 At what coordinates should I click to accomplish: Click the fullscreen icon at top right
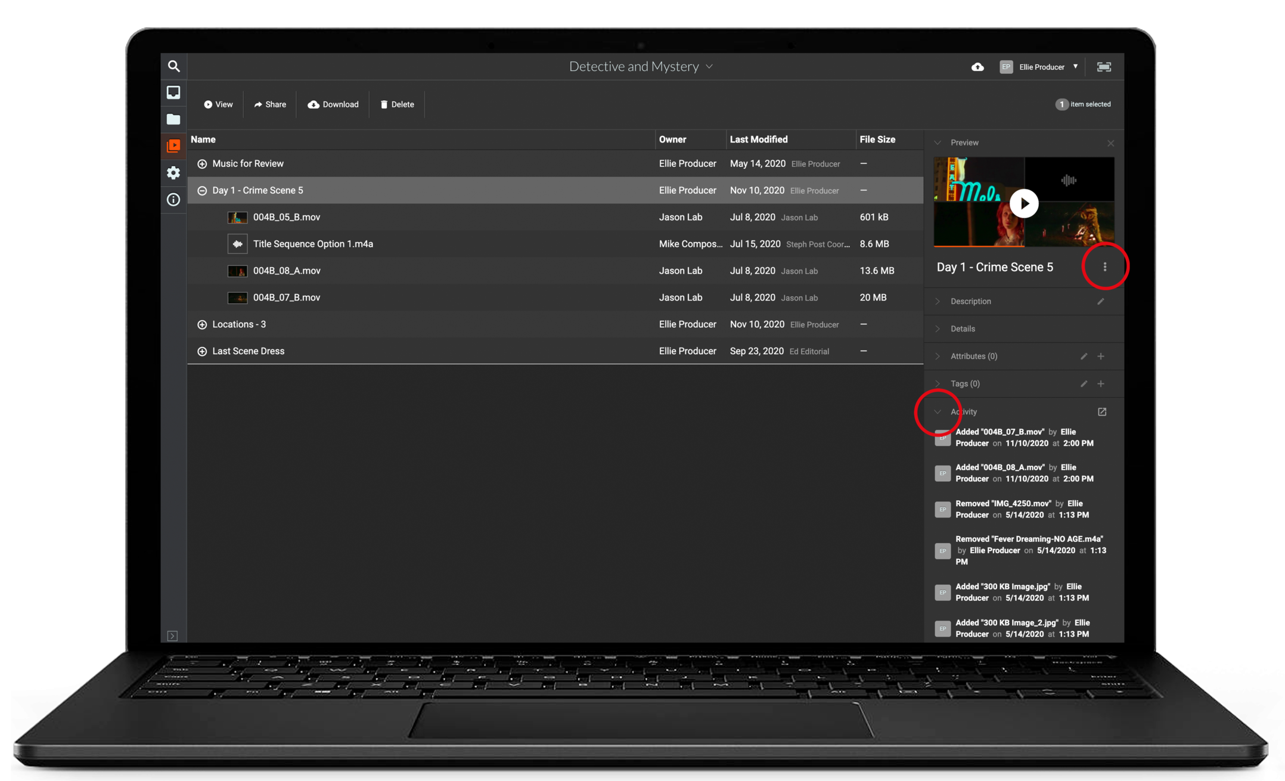1104,67
